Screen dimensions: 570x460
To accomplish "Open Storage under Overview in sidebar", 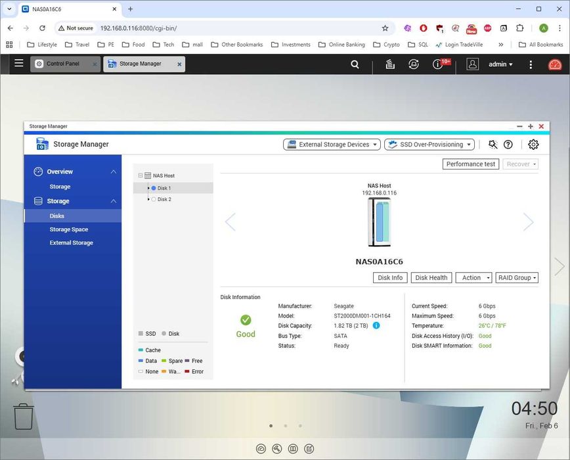I will coord(60,187).
